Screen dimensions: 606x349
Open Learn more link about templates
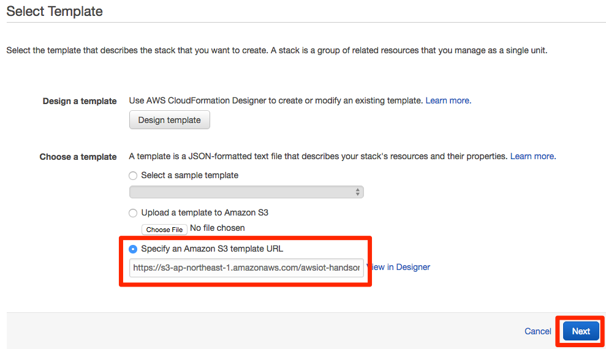(533, 156)
